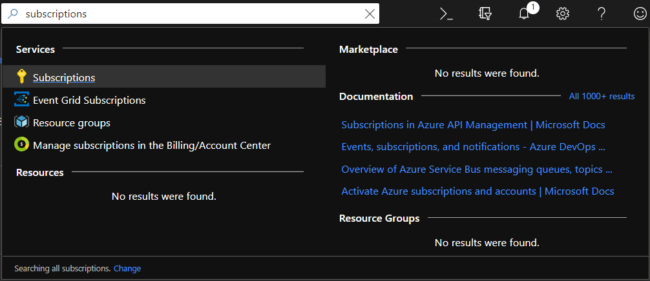Open Activate Azure subscriptions and accounts doc
The image size is (650, 281).
tap(477, 191)
